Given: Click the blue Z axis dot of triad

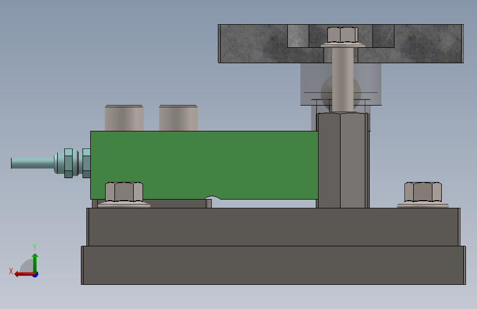Looking at the screenshot, I should point(36,275).
